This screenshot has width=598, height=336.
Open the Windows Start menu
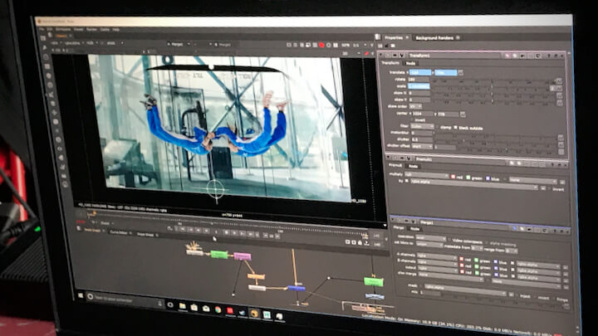coord(81,295)
